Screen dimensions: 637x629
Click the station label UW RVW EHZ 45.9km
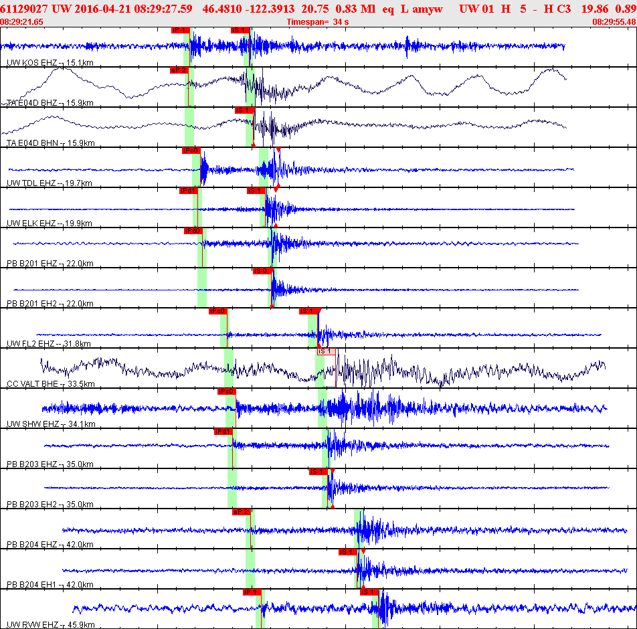(x=51, y=624)
